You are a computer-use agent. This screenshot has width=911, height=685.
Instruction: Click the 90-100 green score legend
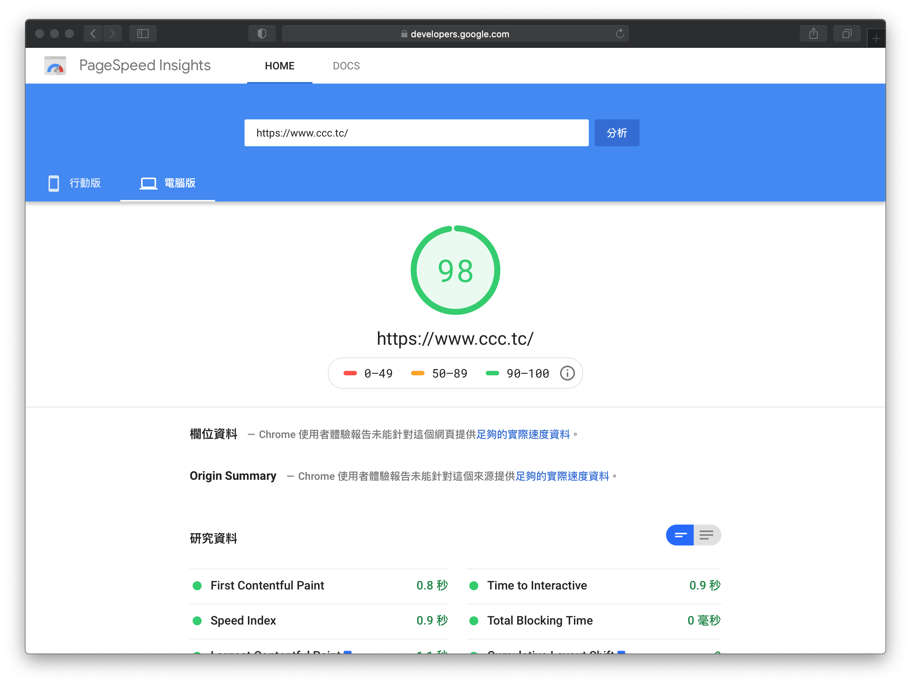pyautogui.click(x=517, y=373)
